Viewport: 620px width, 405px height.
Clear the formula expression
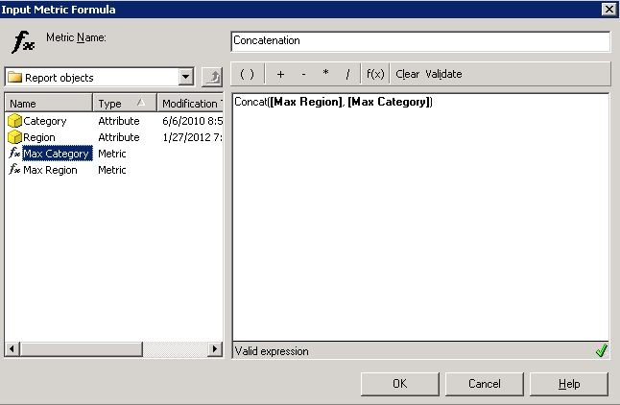click(407, 74)
